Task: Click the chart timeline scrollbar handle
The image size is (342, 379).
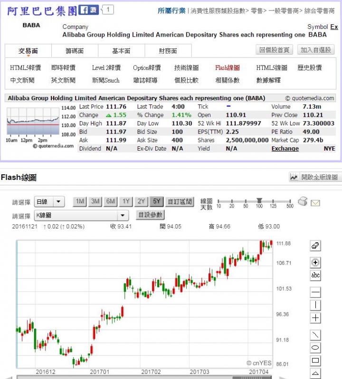Action: tap(252, 377)
